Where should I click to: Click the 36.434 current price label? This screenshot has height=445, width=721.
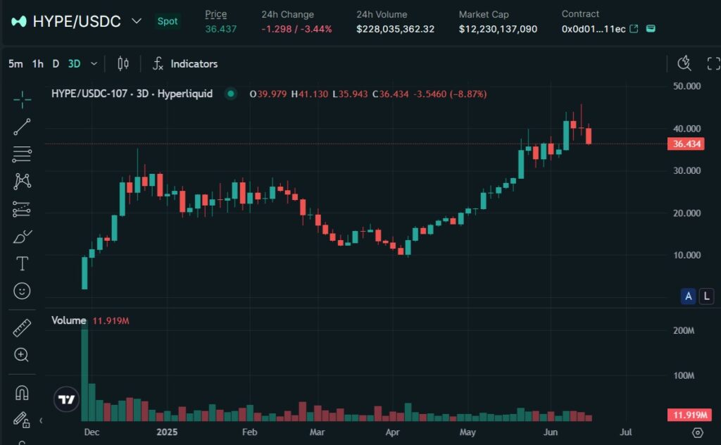686,144
